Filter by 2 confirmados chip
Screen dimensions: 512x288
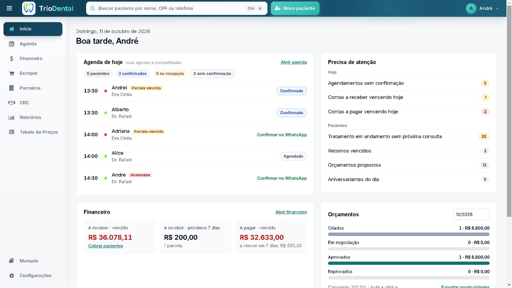(133, 74)
